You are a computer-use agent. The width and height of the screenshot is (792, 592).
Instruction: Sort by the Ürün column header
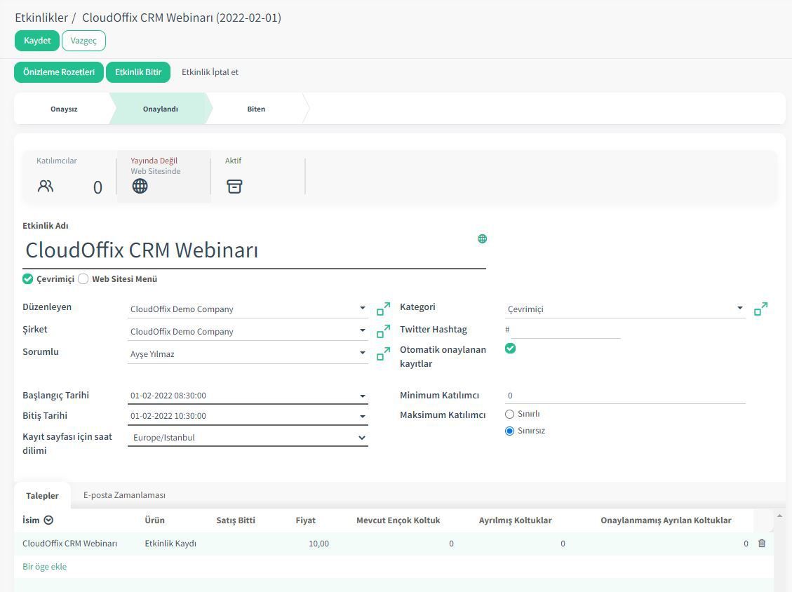click(154, 520)
